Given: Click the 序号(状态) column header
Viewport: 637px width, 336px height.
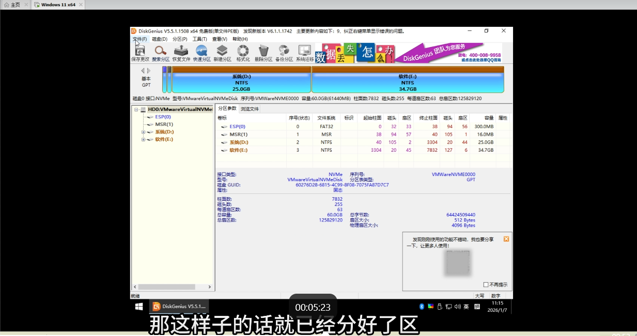Looking at the screenshot, I should (300, 118).
